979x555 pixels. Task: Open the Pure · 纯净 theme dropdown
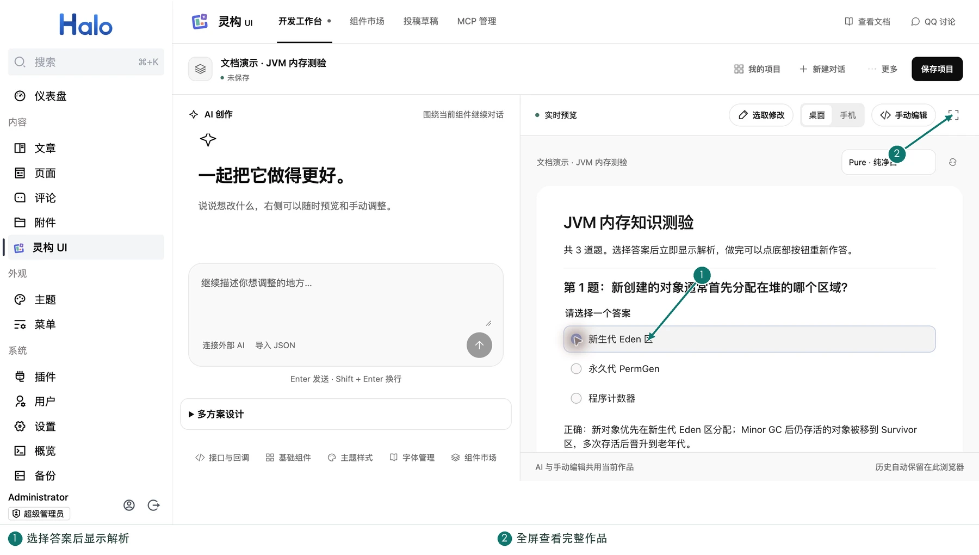coord(888,162)
